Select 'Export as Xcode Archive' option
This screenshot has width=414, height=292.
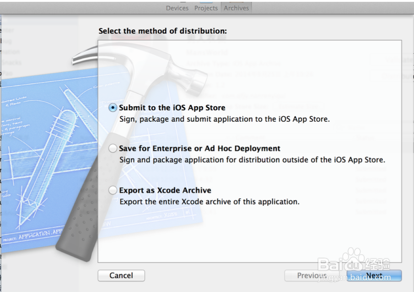click(x=165, y=190)
